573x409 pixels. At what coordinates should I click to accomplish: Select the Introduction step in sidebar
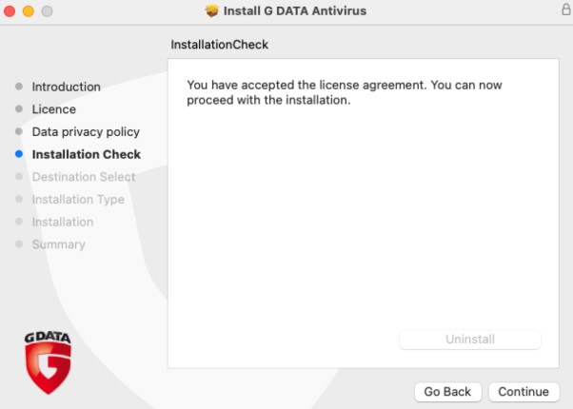[x=66, y=87]
